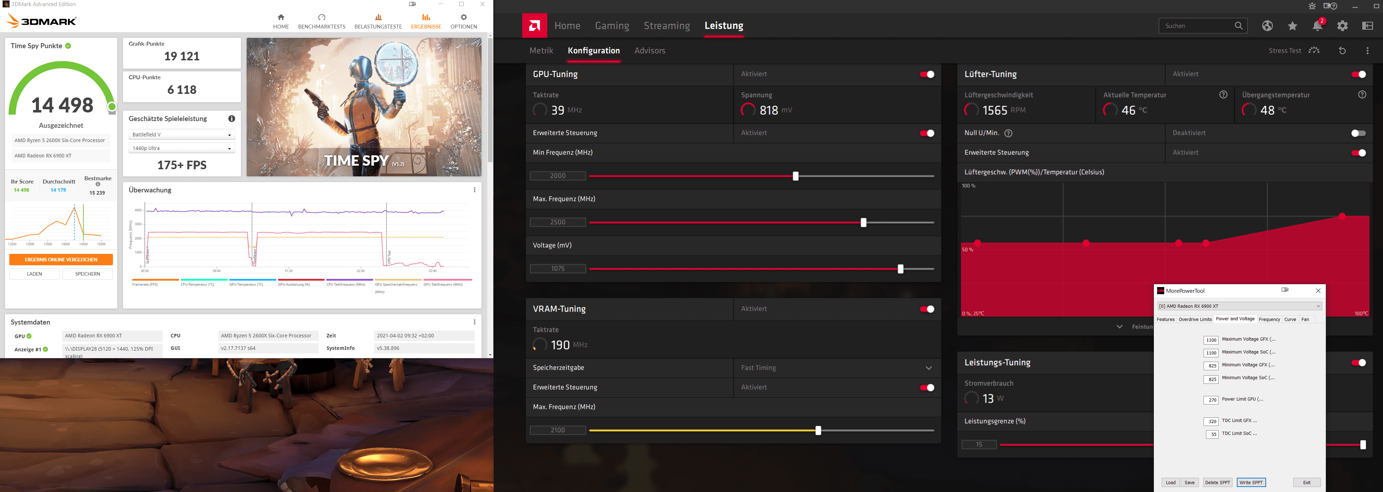Click Ergebnis Online Vergleichen button
1383x492 pixels.
coord(61,260)
